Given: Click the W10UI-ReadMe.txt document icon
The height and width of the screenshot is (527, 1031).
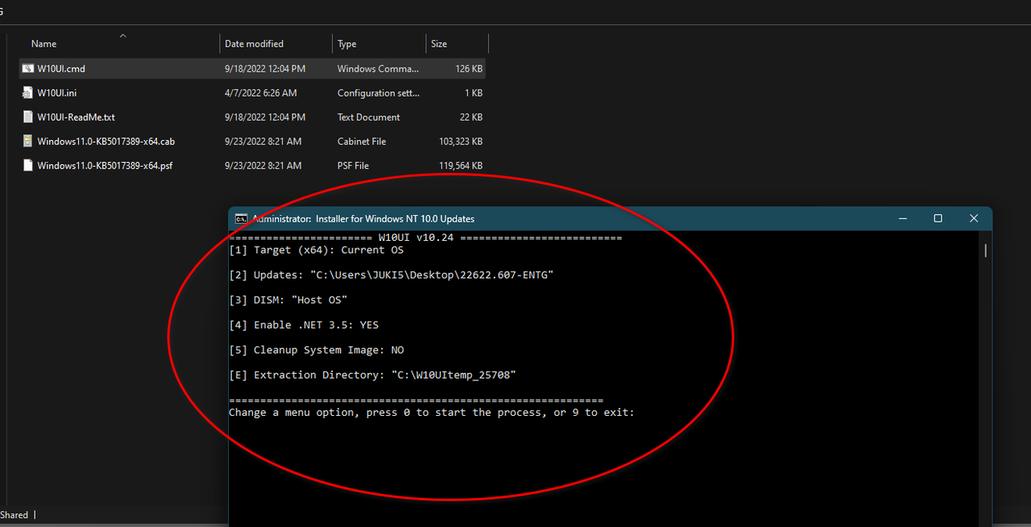Looking at the screenshot, I should point(28,117).
